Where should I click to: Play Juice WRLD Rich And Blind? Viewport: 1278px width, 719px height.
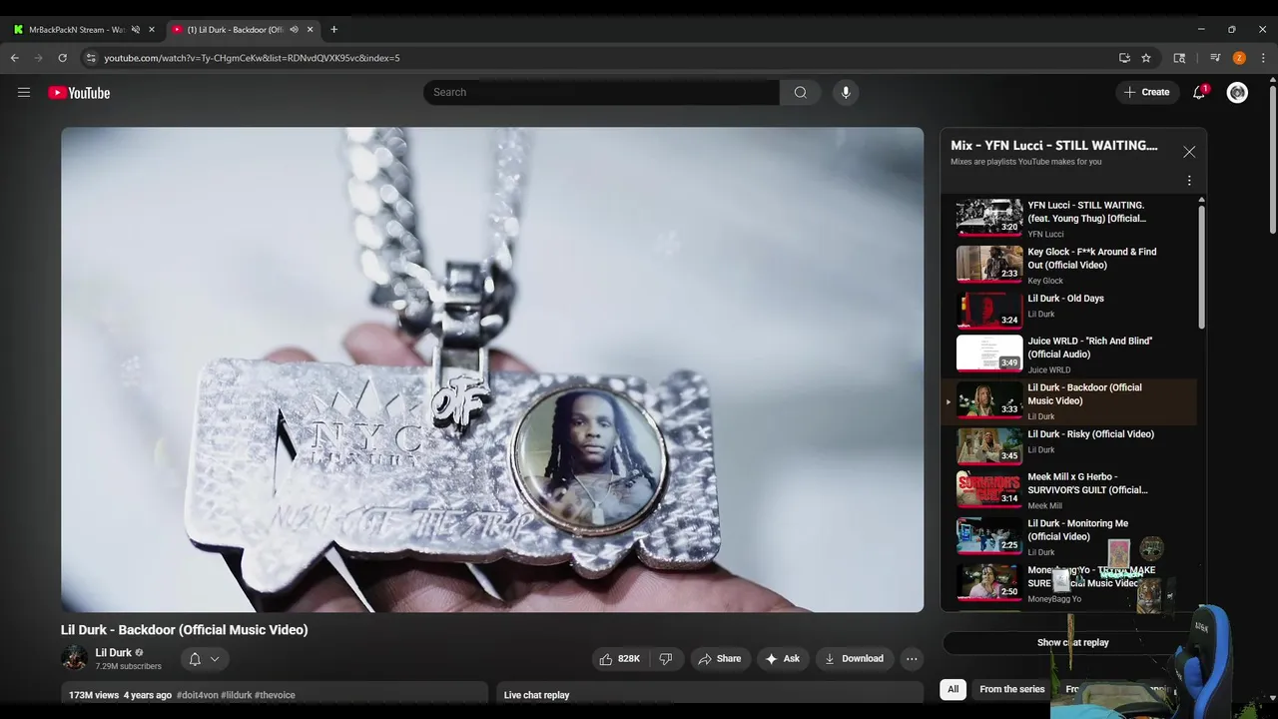(1068, 355)
